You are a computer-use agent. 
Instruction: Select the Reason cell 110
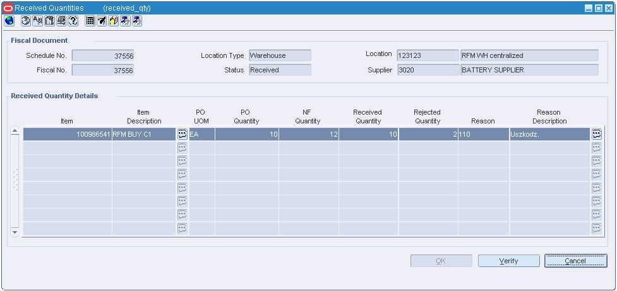484,134
